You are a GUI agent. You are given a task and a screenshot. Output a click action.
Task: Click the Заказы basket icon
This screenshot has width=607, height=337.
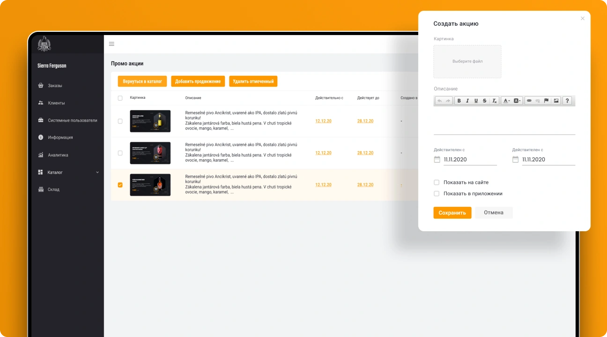(x=41, y=86)
